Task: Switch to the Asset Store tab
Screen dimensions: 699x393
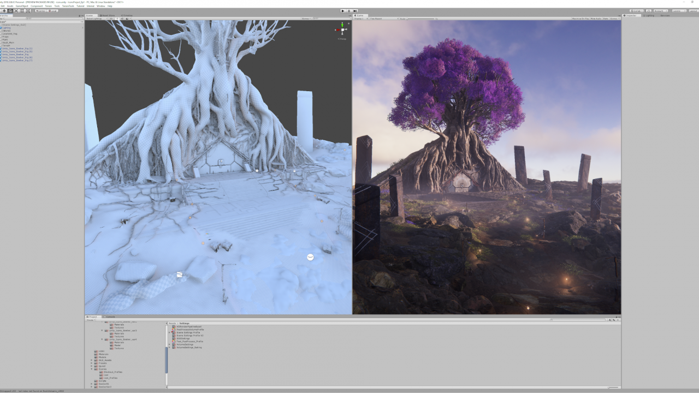Action: (108, 15)
